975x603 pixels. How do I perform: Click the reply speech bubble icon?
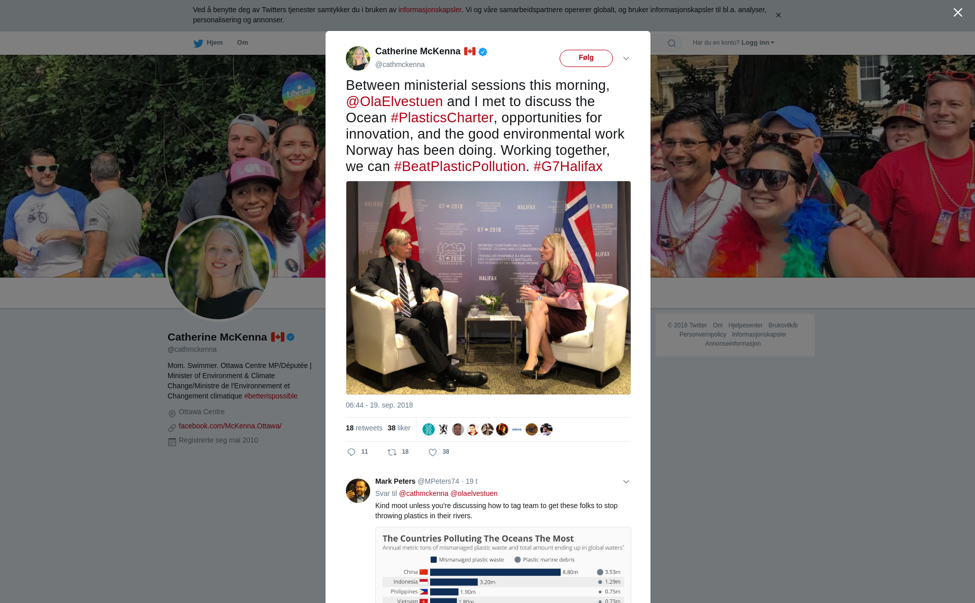coord(351,452)
